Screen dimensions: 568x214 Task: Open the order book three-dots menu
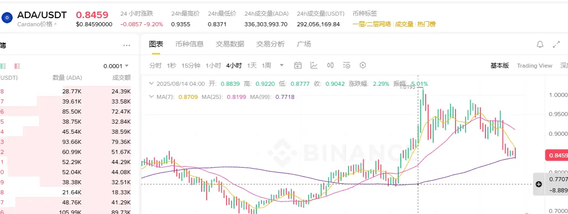point(127,45)
